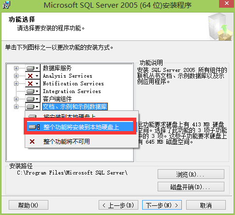
Task: Select Notification Services feature row
Action: [x=73, y=83]
